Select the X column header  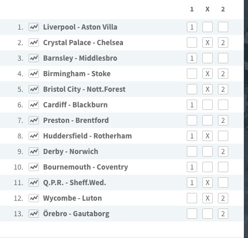(208, 9)
